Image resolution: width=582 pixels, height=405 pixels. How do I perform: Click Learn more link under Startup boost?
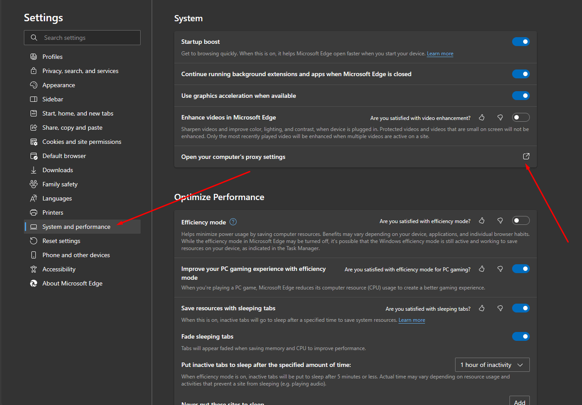pos(440,54)
